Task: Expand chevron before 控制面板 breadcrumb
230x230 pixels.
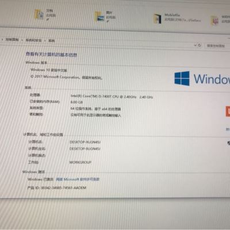Action: tap(2, 40)
